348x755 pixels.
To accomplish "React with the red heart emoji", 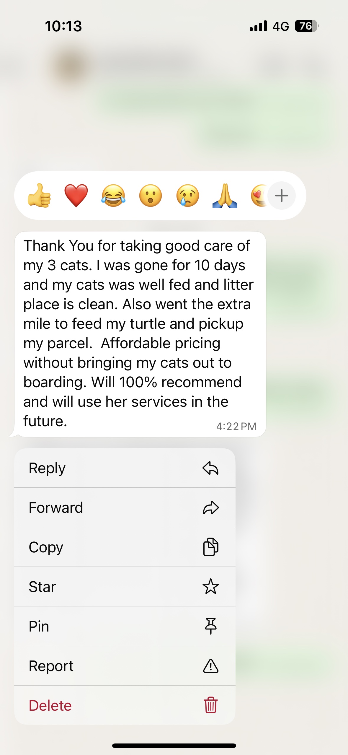I will (76, 196).
